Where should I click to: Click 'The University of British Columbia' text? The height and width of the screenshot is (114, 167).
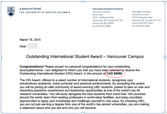pos(45,12)
